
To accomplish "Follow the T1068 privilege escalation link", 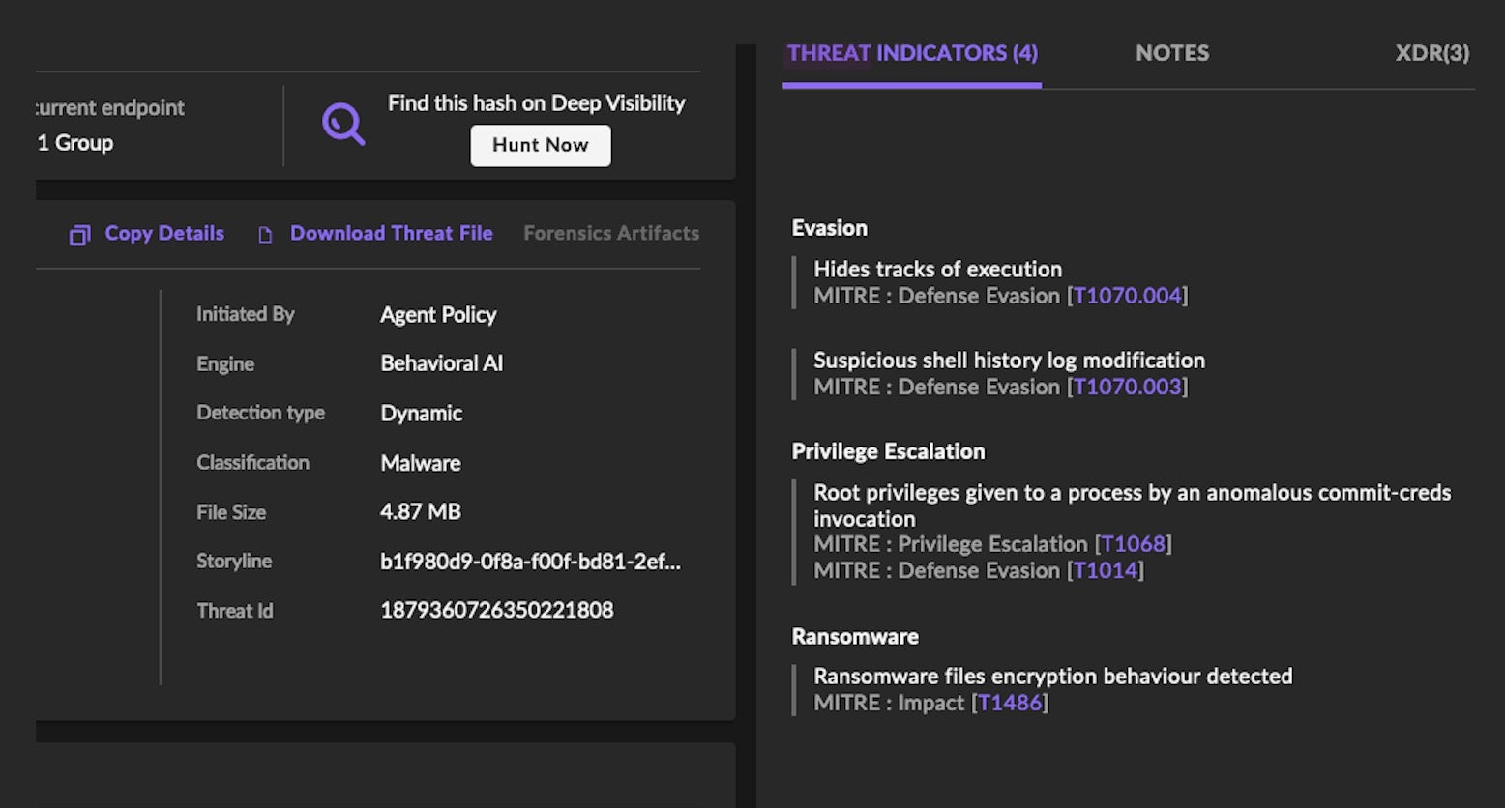I will click(1133, 544).
